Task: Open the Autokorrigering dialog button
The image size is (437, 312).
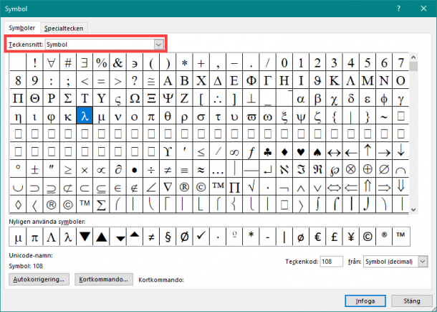Action: pos(39,279)
